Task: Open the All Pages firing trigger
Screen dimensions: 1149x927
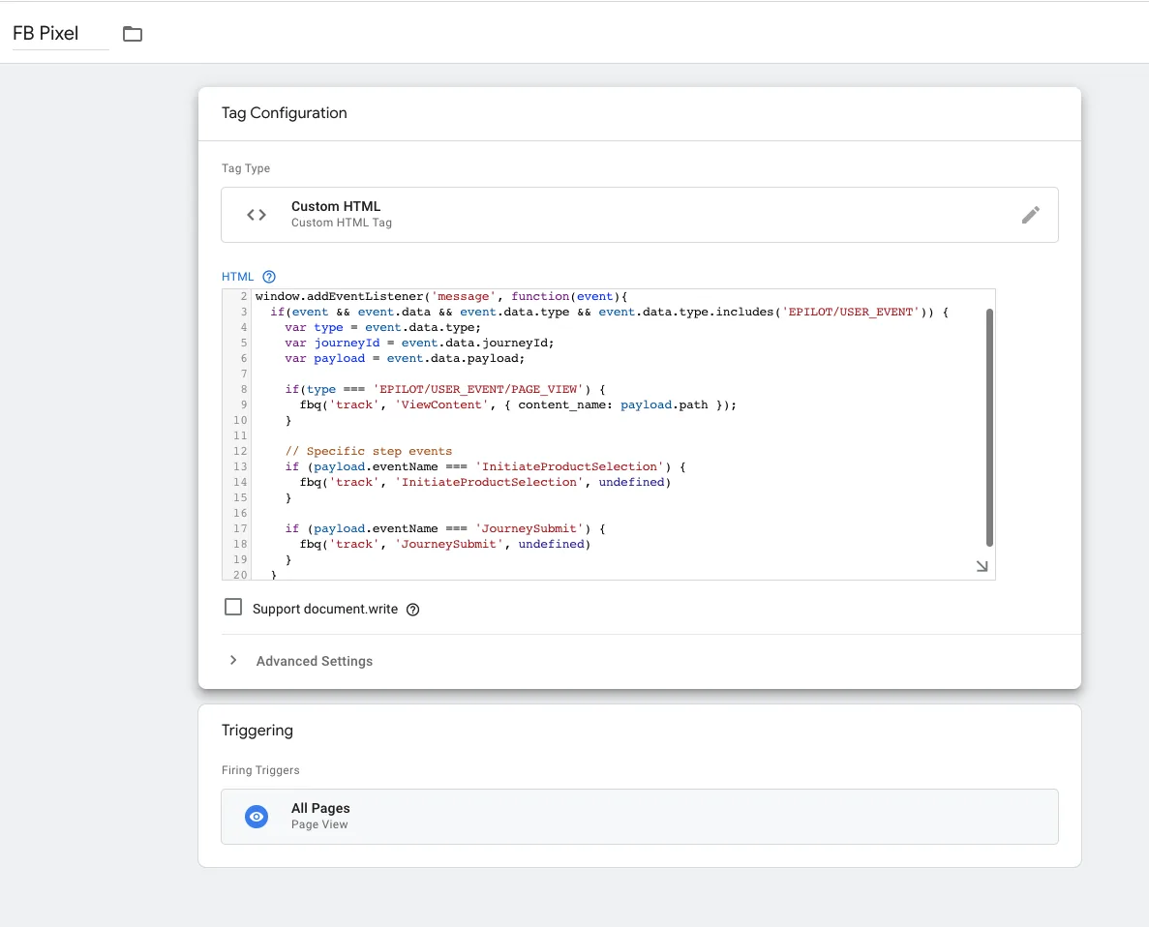Action: point(640,817)
